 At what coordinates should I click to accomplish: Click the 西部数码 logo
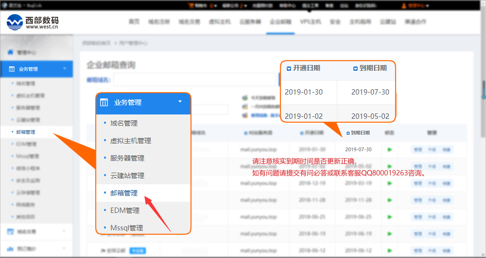[x=33, y=22]
